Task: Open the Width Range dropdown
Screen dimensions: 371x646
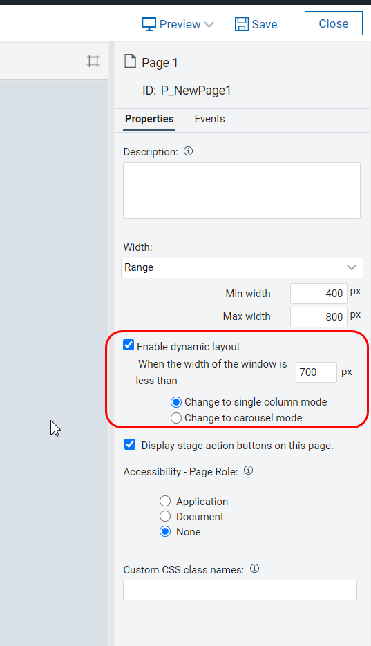Action: [242, 268]
